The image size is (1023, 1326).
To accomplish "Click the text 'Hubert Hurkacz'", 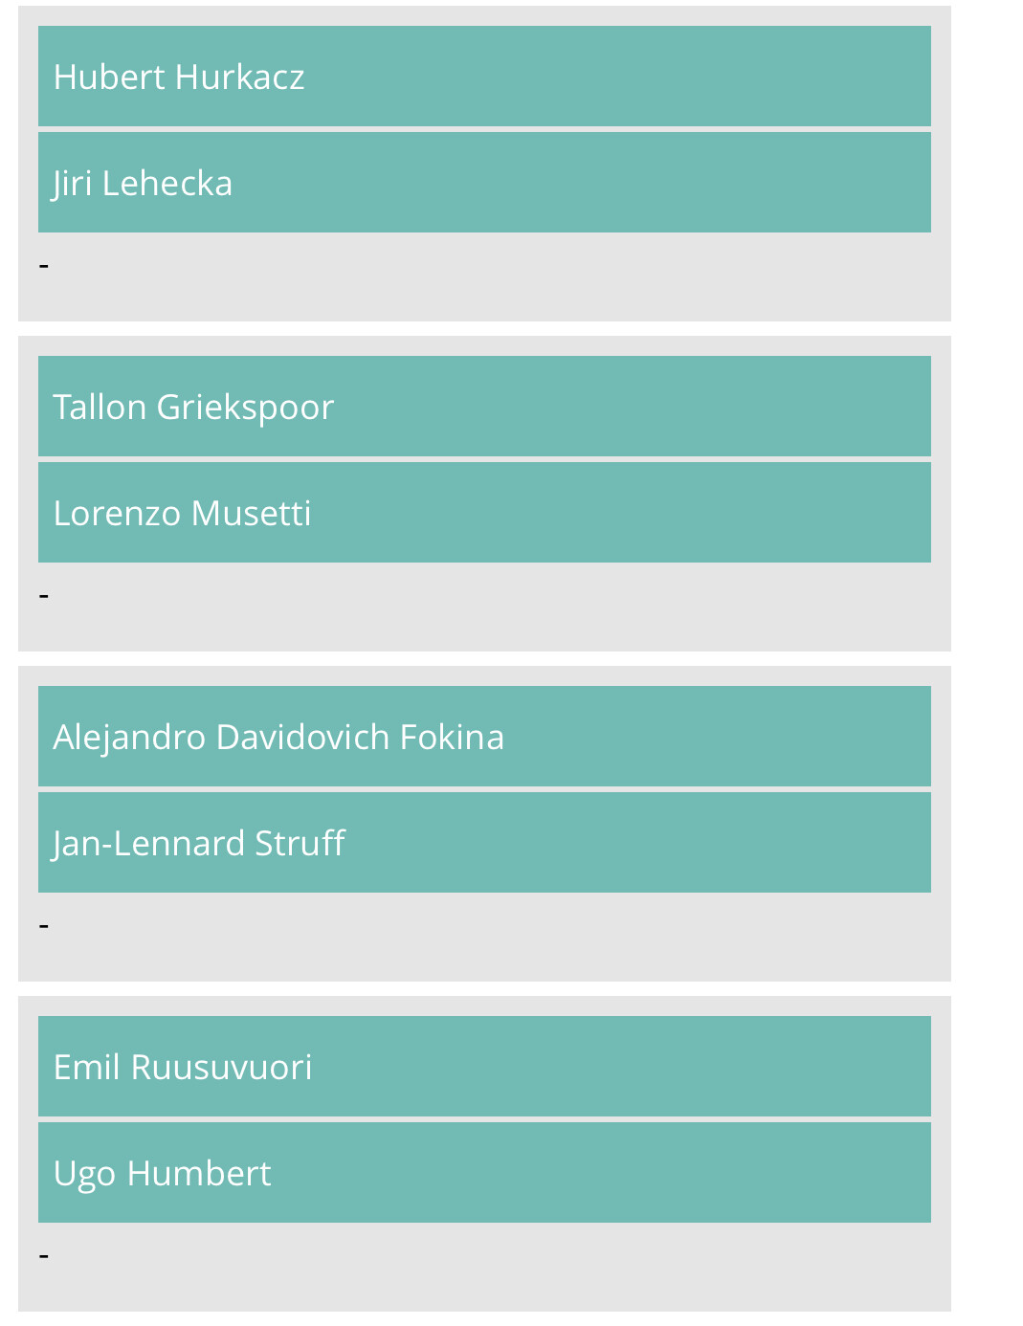I will coord(179,77).
